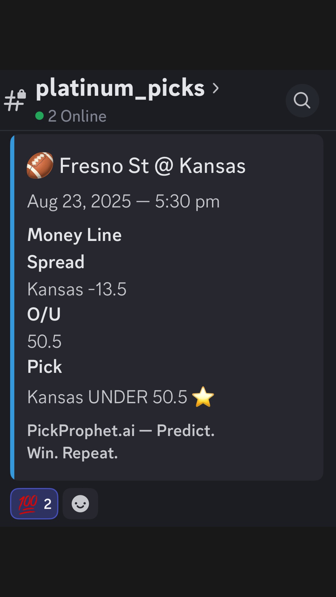Toggle the 100 emoji reaction
The width and height of the screenshot is (336, 597).
coord(34,503)
